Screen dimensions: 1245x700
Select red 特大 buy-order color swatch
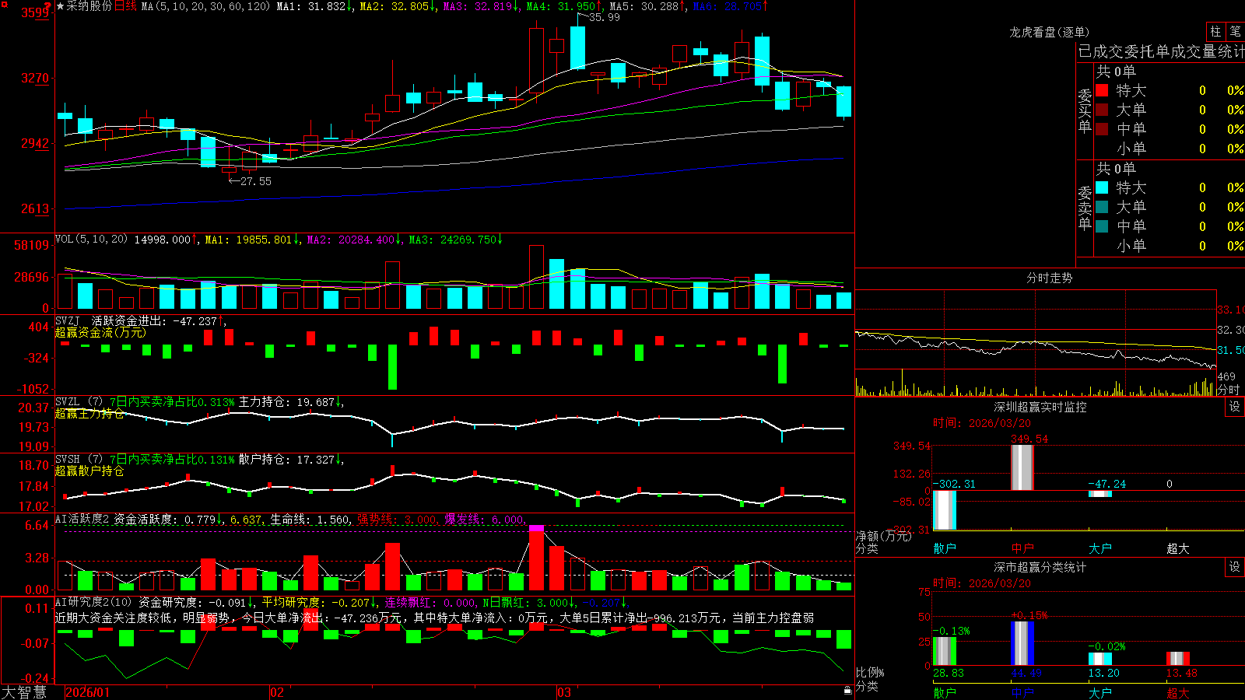1102,90
